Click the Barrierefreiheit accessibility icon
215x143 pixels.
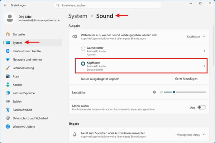[x=8, y=110]
